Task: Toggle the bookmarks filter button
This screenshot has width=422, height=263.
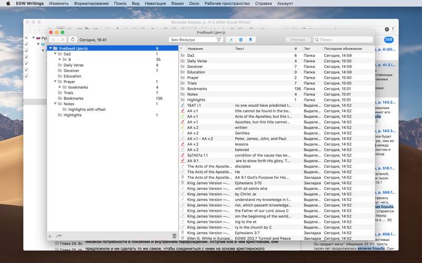Action: click(x=250, y=40)
